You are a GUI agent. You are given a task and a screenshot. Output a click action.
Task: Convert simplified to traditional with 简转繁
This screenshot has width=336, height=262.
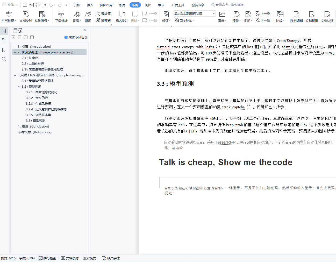[x=103, y=20]
